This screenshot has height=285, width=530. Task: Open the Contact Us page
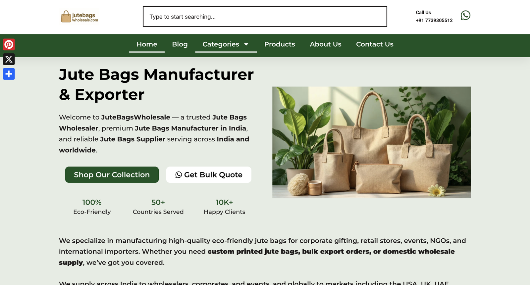click(x=375, y=44)
